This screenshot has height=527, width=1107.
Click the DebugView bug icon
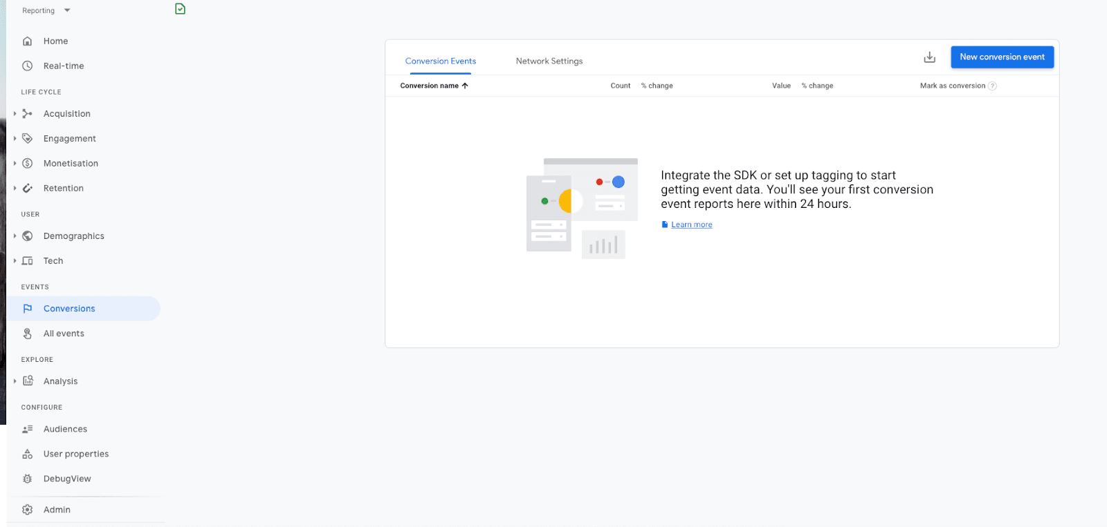(x=28, y=479)
